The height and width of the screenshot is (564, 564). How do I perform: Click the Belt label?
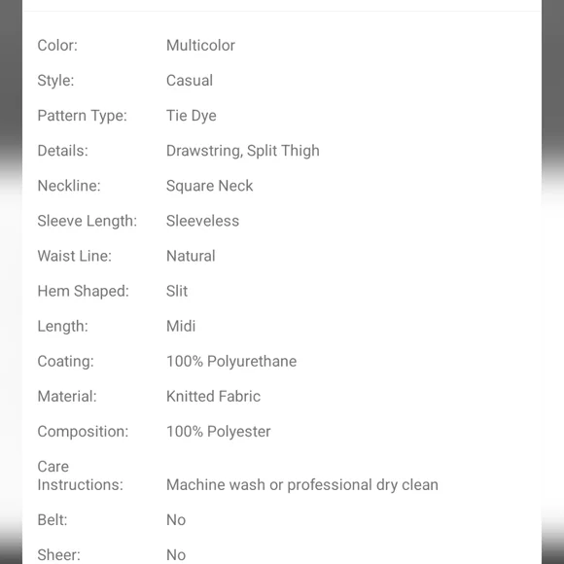[x=53, y=520]
